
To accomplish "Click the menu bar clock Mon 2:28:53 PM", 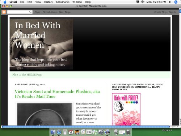I will tap(156, 2).
